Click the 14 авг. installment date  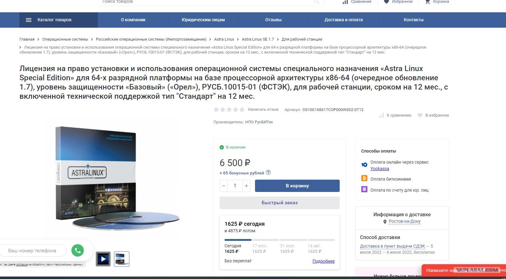[314, 246]
